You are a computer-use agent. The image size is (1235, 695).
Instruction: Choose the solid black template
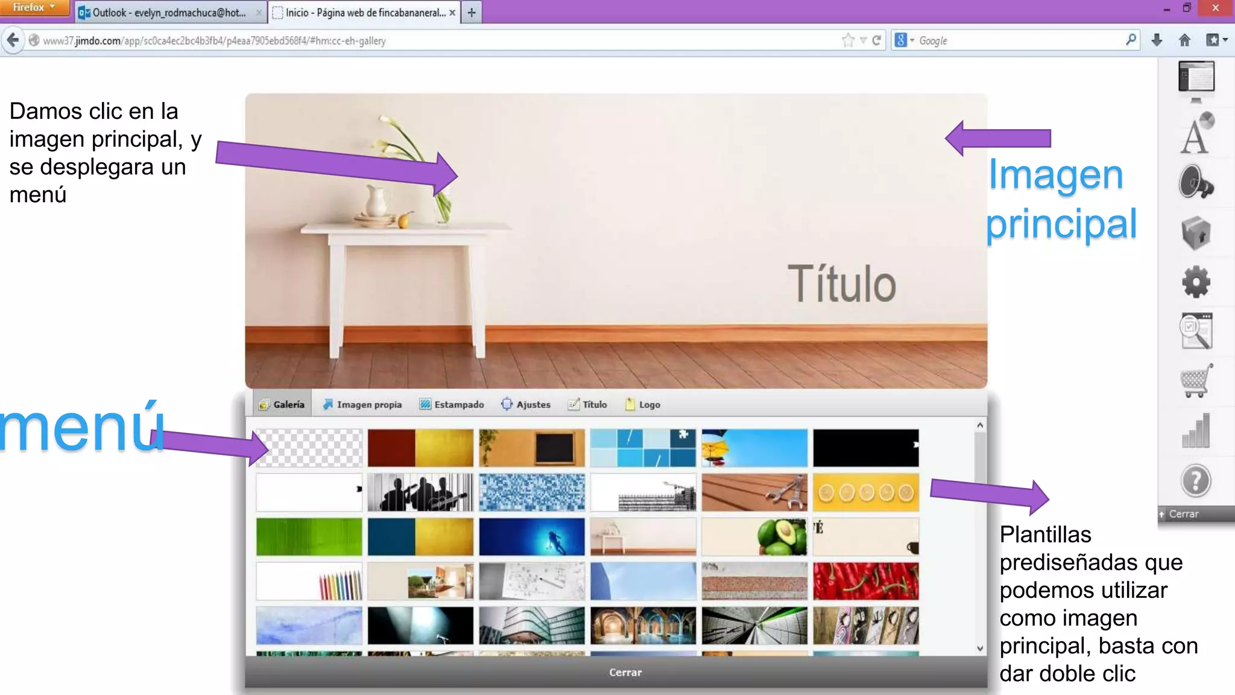[x=866, y=448]
